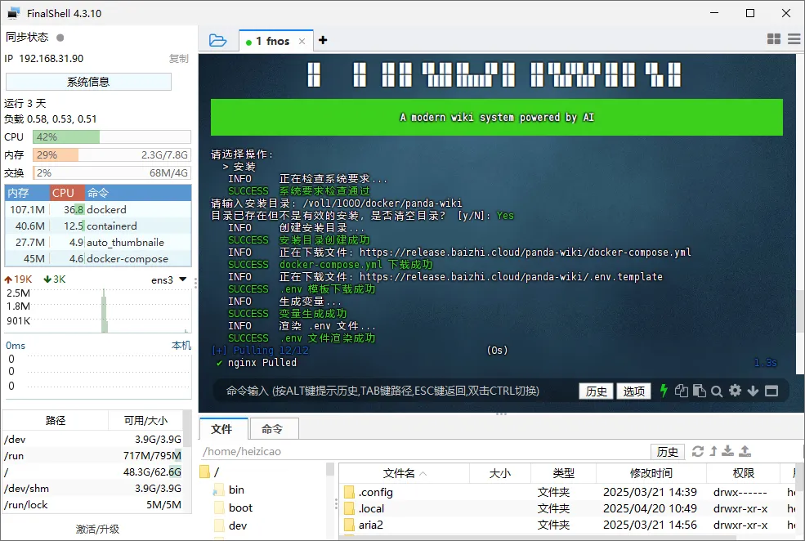Image resolution: width=805 pixels, height=541 pixels.
Task: Copy the IP address with 复制
Action: [x=179, y=59]
